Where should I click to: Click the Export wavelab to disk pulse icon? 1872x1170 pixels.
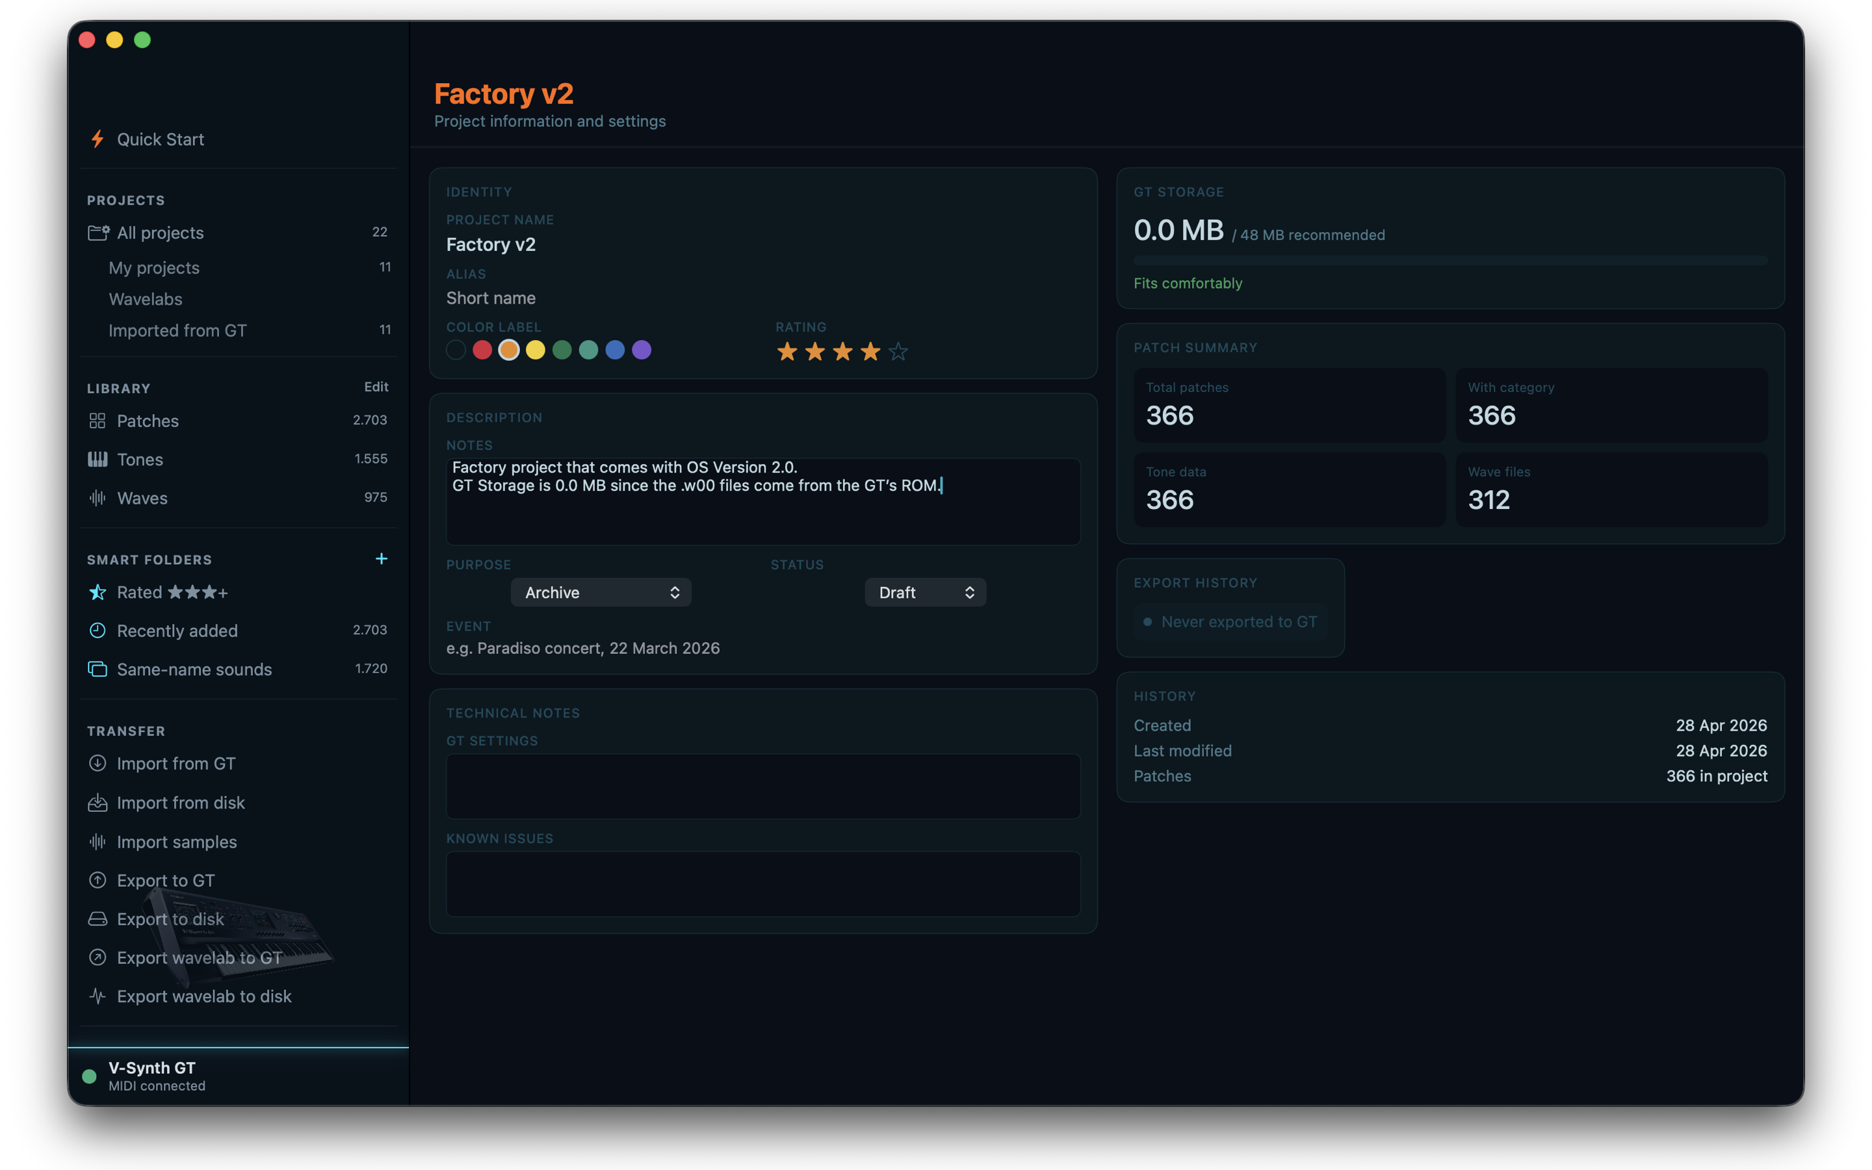97,996
